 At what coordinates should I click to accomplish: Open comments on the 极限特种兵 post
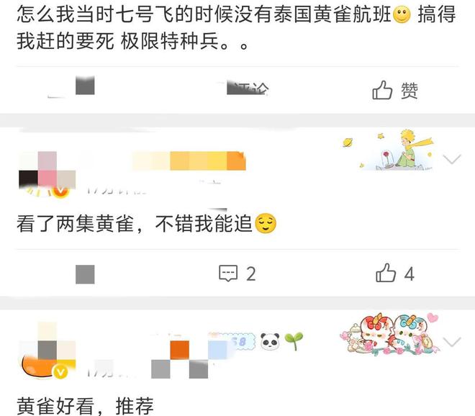247,89
